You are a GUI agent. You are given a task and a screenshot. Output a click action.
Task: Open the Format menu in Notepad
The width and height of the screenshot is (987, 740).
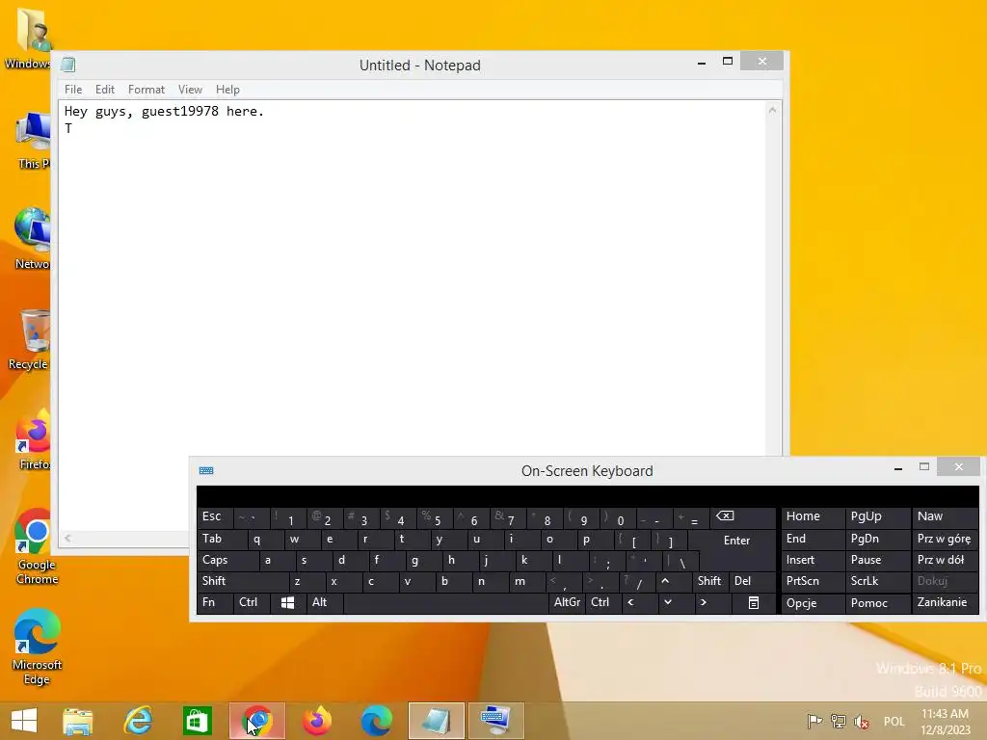pos(147,90)
